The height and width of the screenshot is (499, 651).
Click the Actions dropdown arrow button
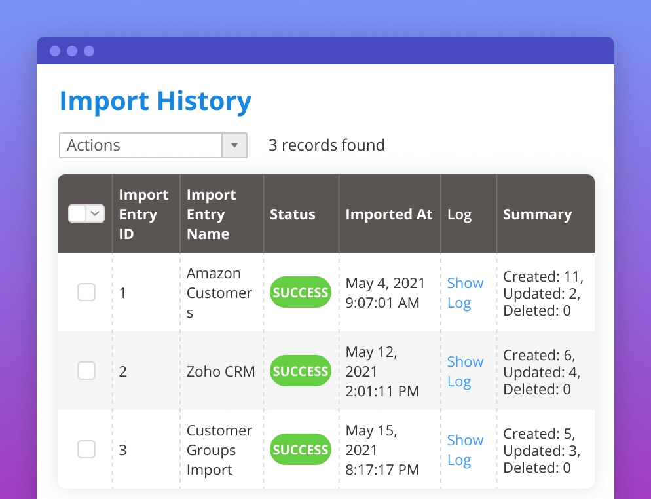click(234, 145)
